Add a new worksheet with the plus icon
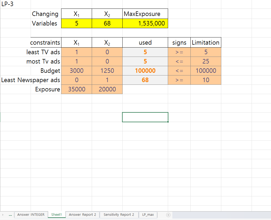This screenshot has width=271, height=220. coord(168,215)
